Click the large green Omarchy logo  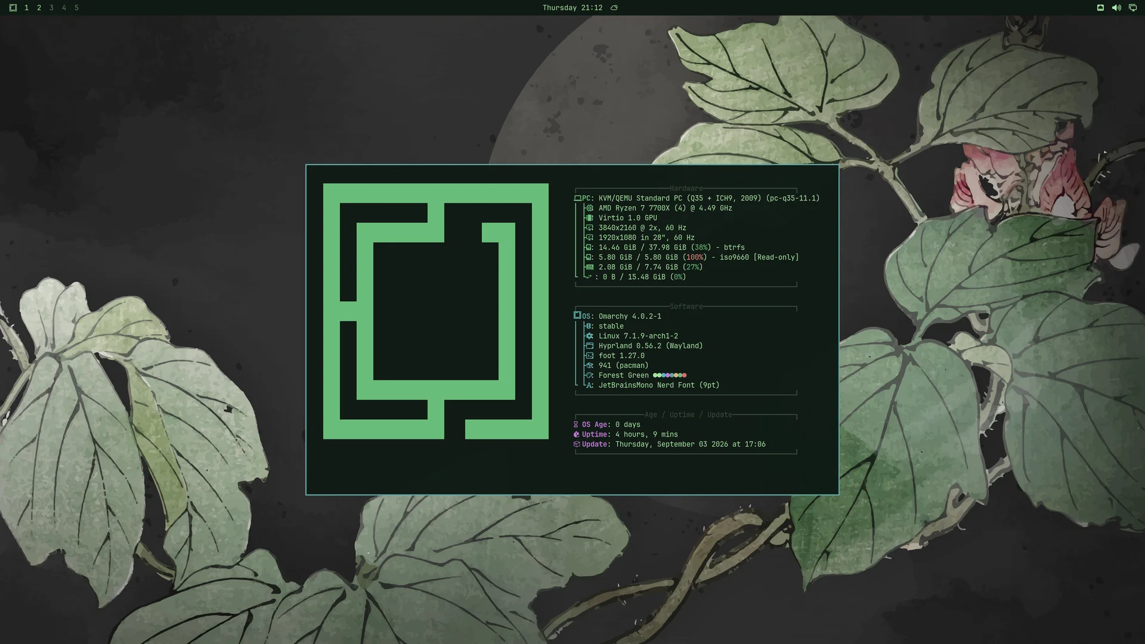pyautogui.click(x=436, y=311)
